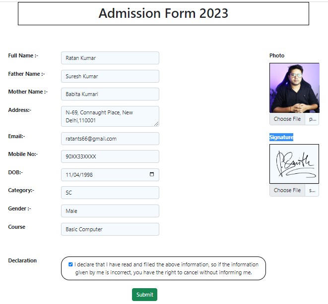Choose File for the Photo upload
This screenshot has height=304, width=328.
point(287,119)
